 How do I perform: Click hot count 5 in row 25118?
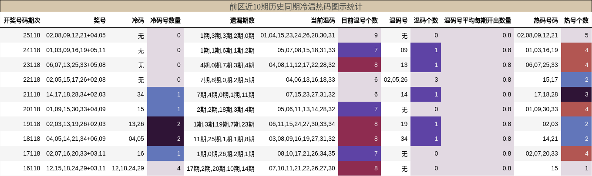click(576, 35)
